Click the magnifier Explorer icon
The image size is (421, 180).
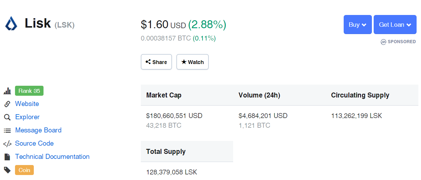(x=7, y=117)
